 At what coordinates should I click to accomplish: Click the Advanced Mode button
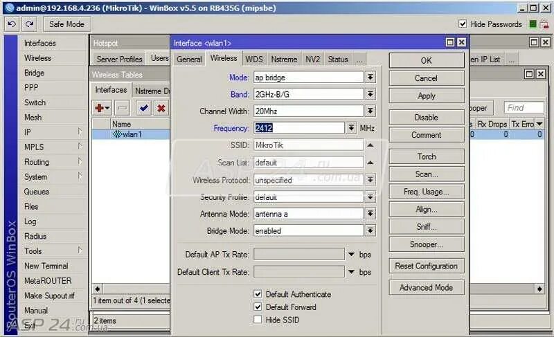pos(427,287)
